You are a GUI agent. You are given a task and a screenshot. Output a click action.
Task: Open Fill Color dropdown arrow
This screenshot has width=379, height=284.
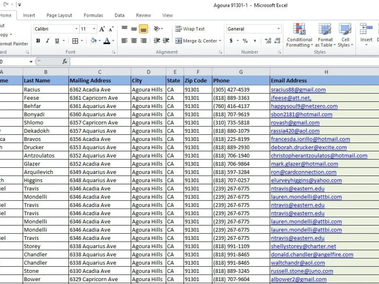[99, 41]
